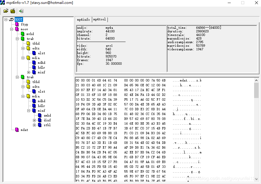Click blue hdlr icon in first trak
Screen dimensions: 261x184
34,67
